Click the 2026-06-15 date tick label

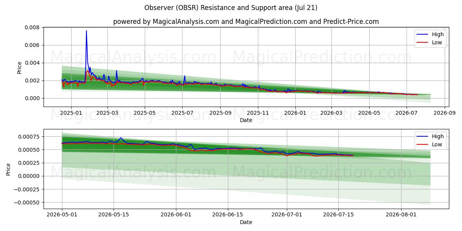tap(228, 215)
